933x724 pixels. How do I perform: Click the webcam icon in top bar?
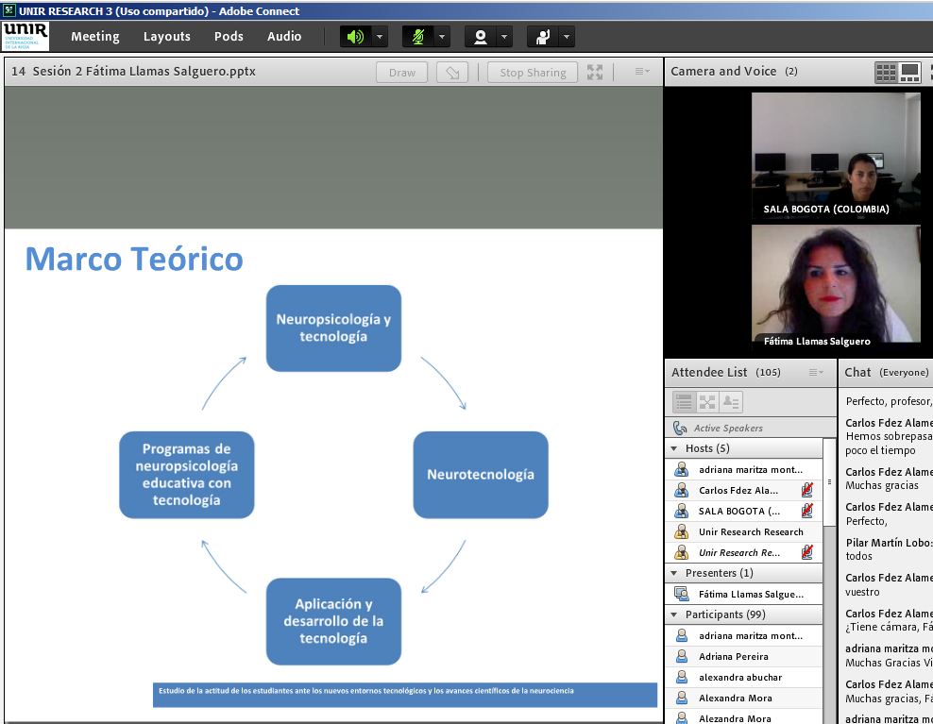(481, 37)
